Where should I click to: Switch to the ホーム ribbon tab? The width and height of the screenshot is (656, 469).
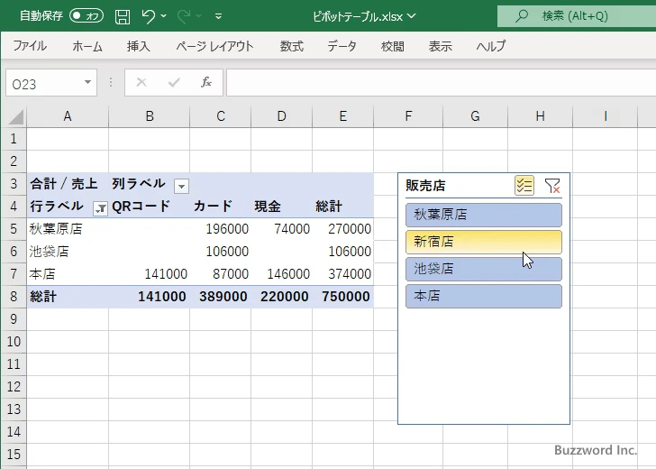click(x=87, y=46)
